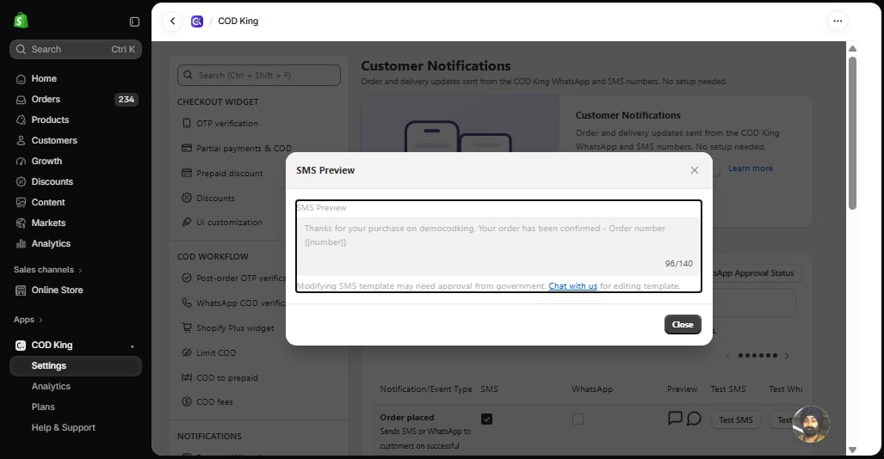Open Help & Support page
This screenshot has height=459, width=884.
[63, 427]
